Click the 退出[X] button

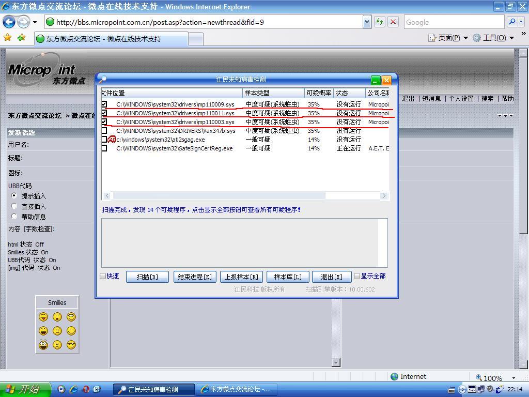point(332,277)
